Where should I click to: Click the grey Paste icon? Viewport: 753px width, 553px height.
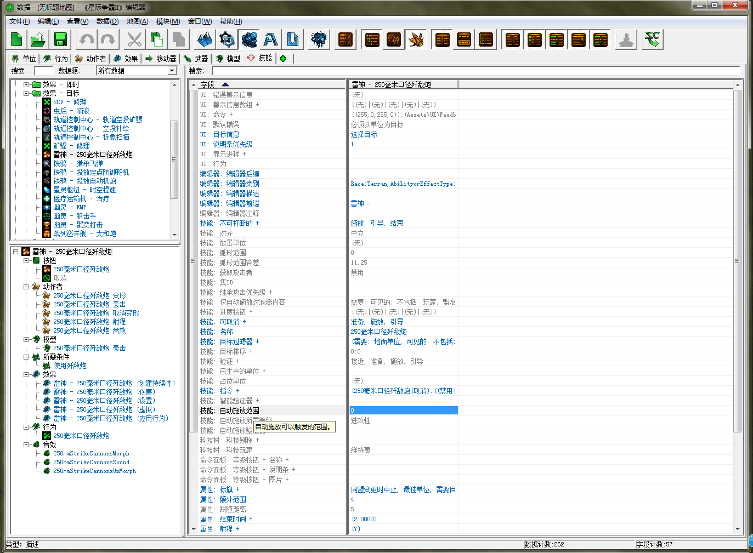(178, 39)
